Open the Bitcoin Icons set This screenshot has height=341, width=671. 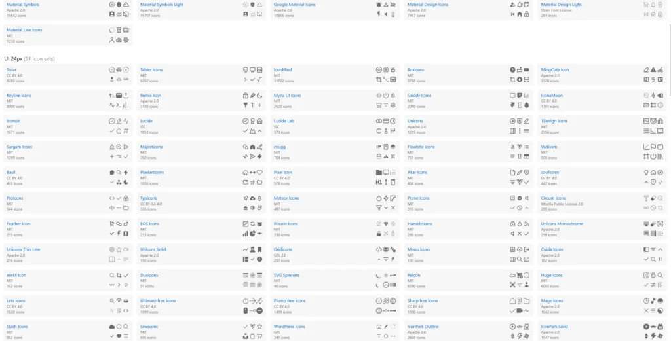tap(286, 223)
